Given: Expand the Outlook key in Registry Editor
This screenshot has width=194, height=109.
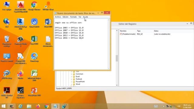Looking at the screenshot, I should pyautogui.click(x=72, y=79).
